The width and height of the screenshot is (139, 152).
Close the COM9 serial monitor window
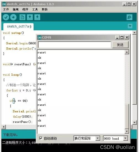click(x=127, y=37)
